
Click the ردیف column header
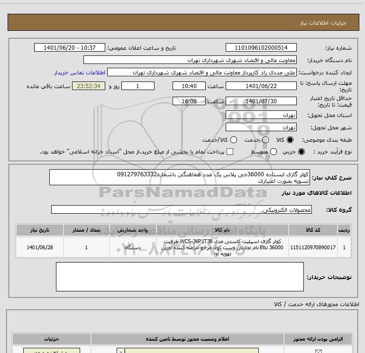(x=344, y=230)
